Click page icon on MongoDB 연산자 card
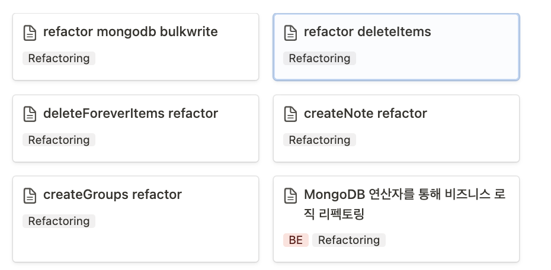Viewport: 551px width, 270px height. (291, 195)
